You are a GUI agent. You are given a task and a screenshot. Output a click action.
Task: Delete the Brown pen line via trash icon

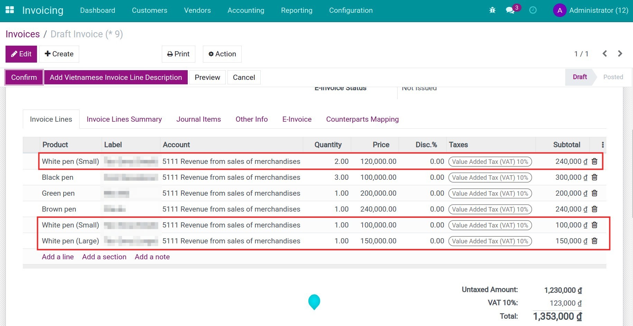coord(594,209)
